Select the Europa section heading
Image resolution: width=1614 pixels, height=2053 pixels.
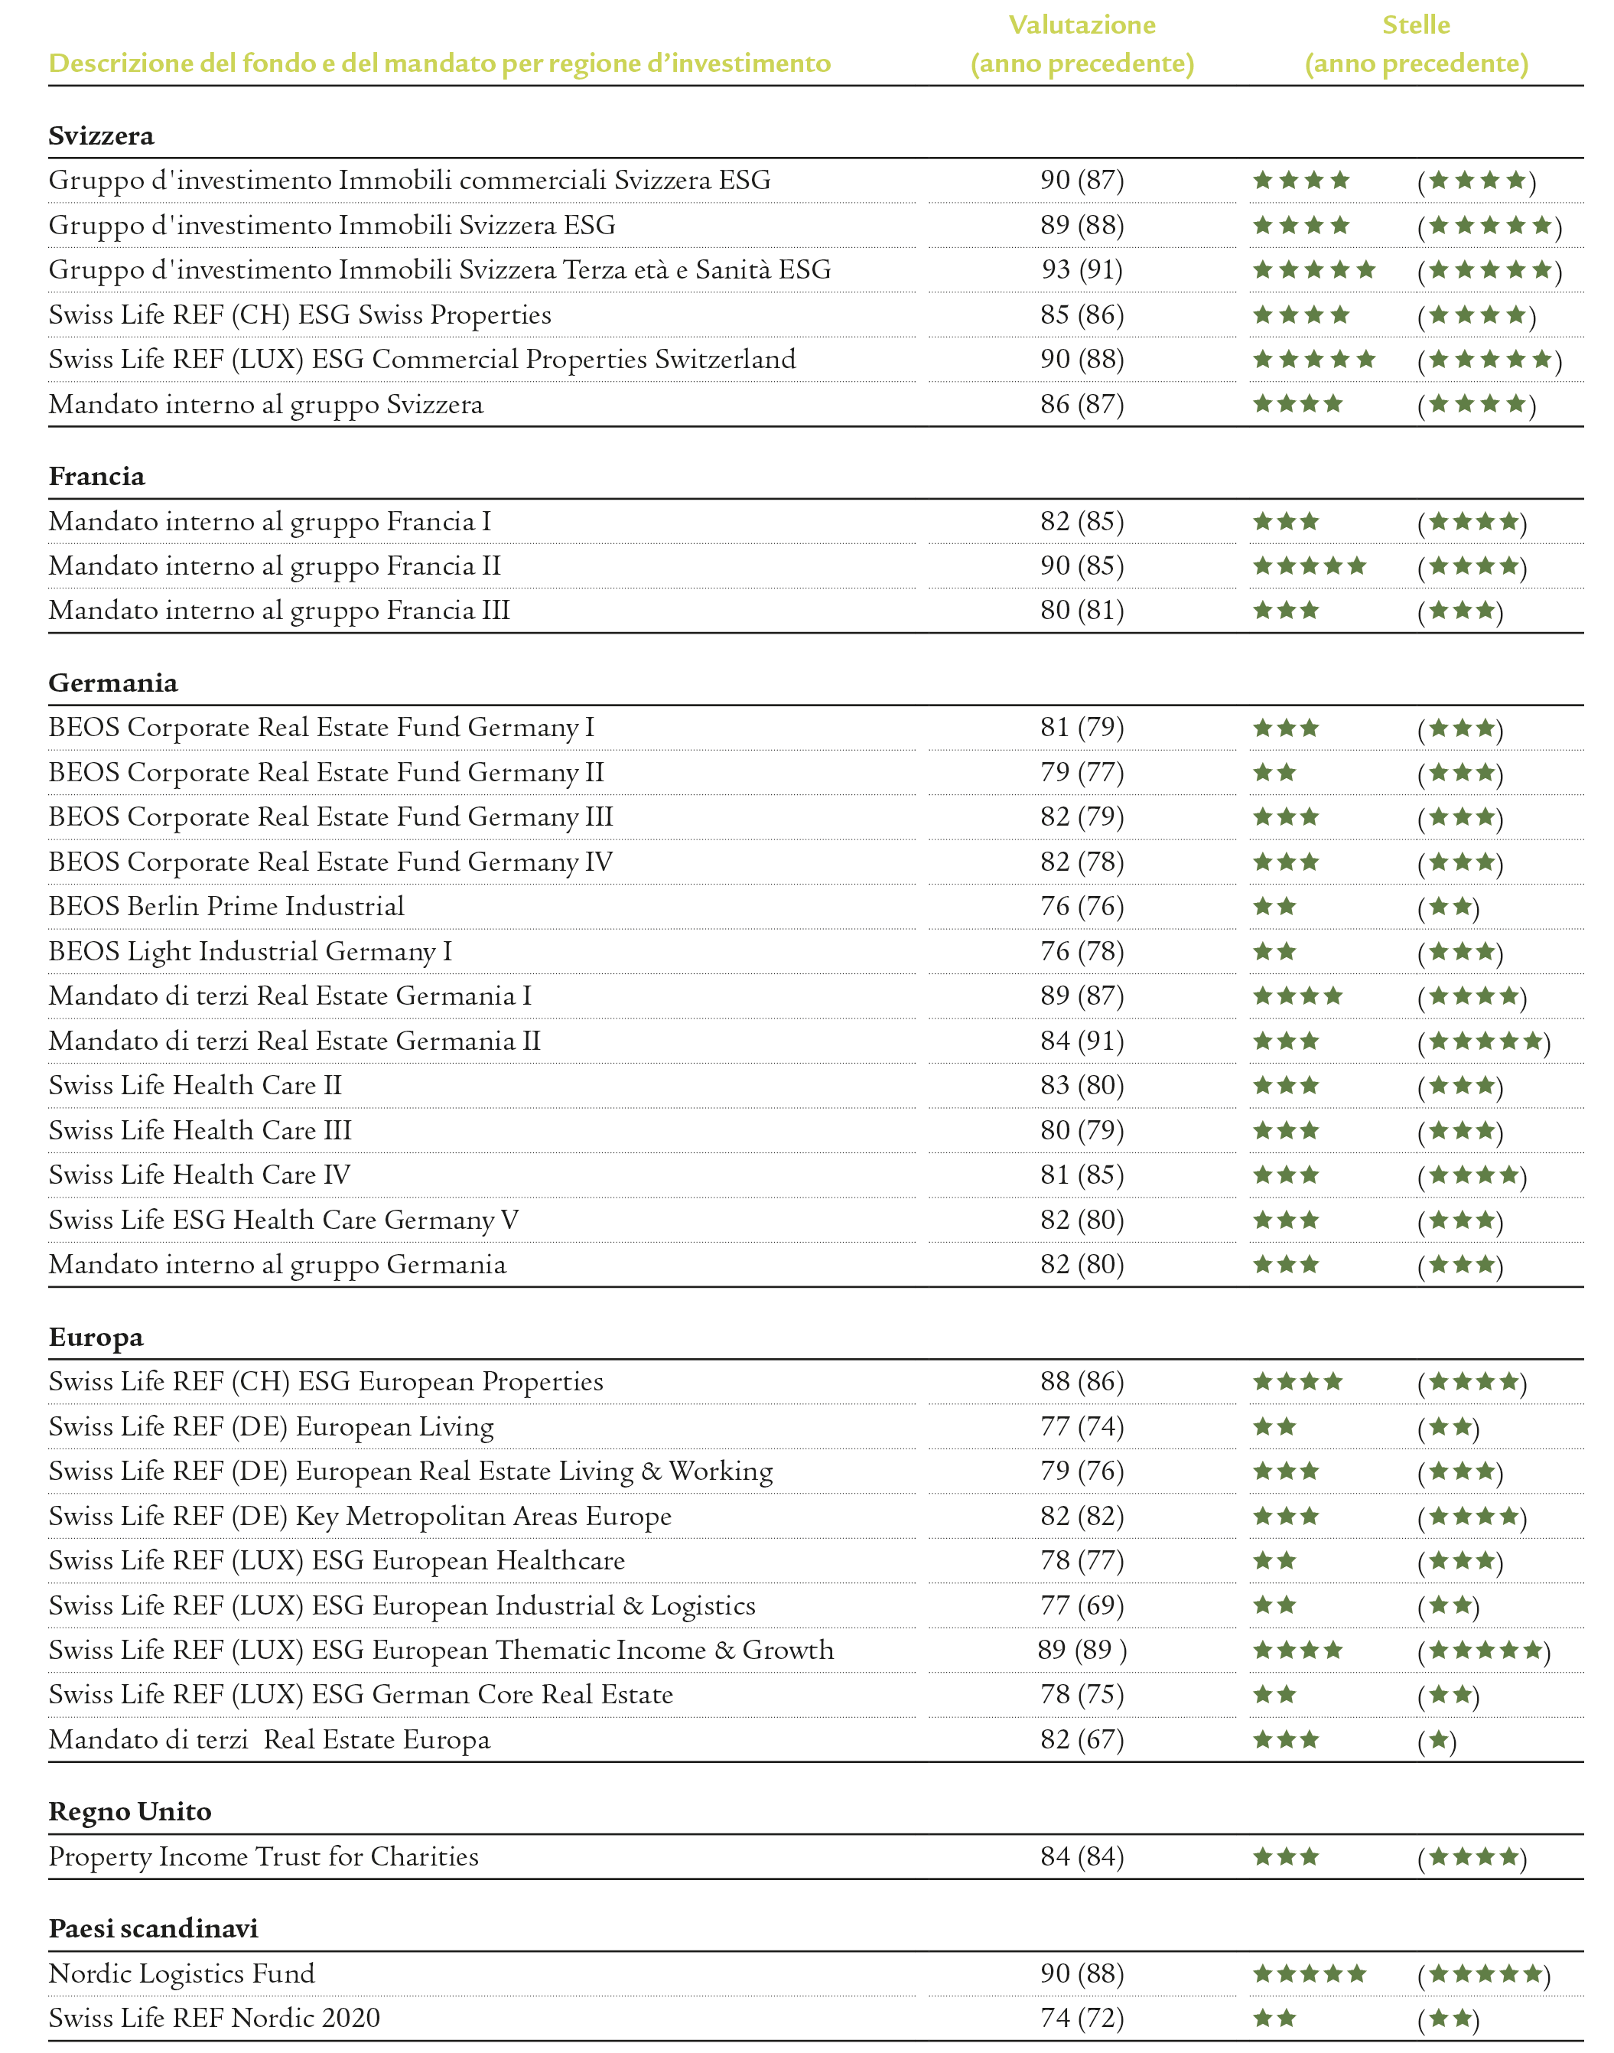tap(96, 1338)
